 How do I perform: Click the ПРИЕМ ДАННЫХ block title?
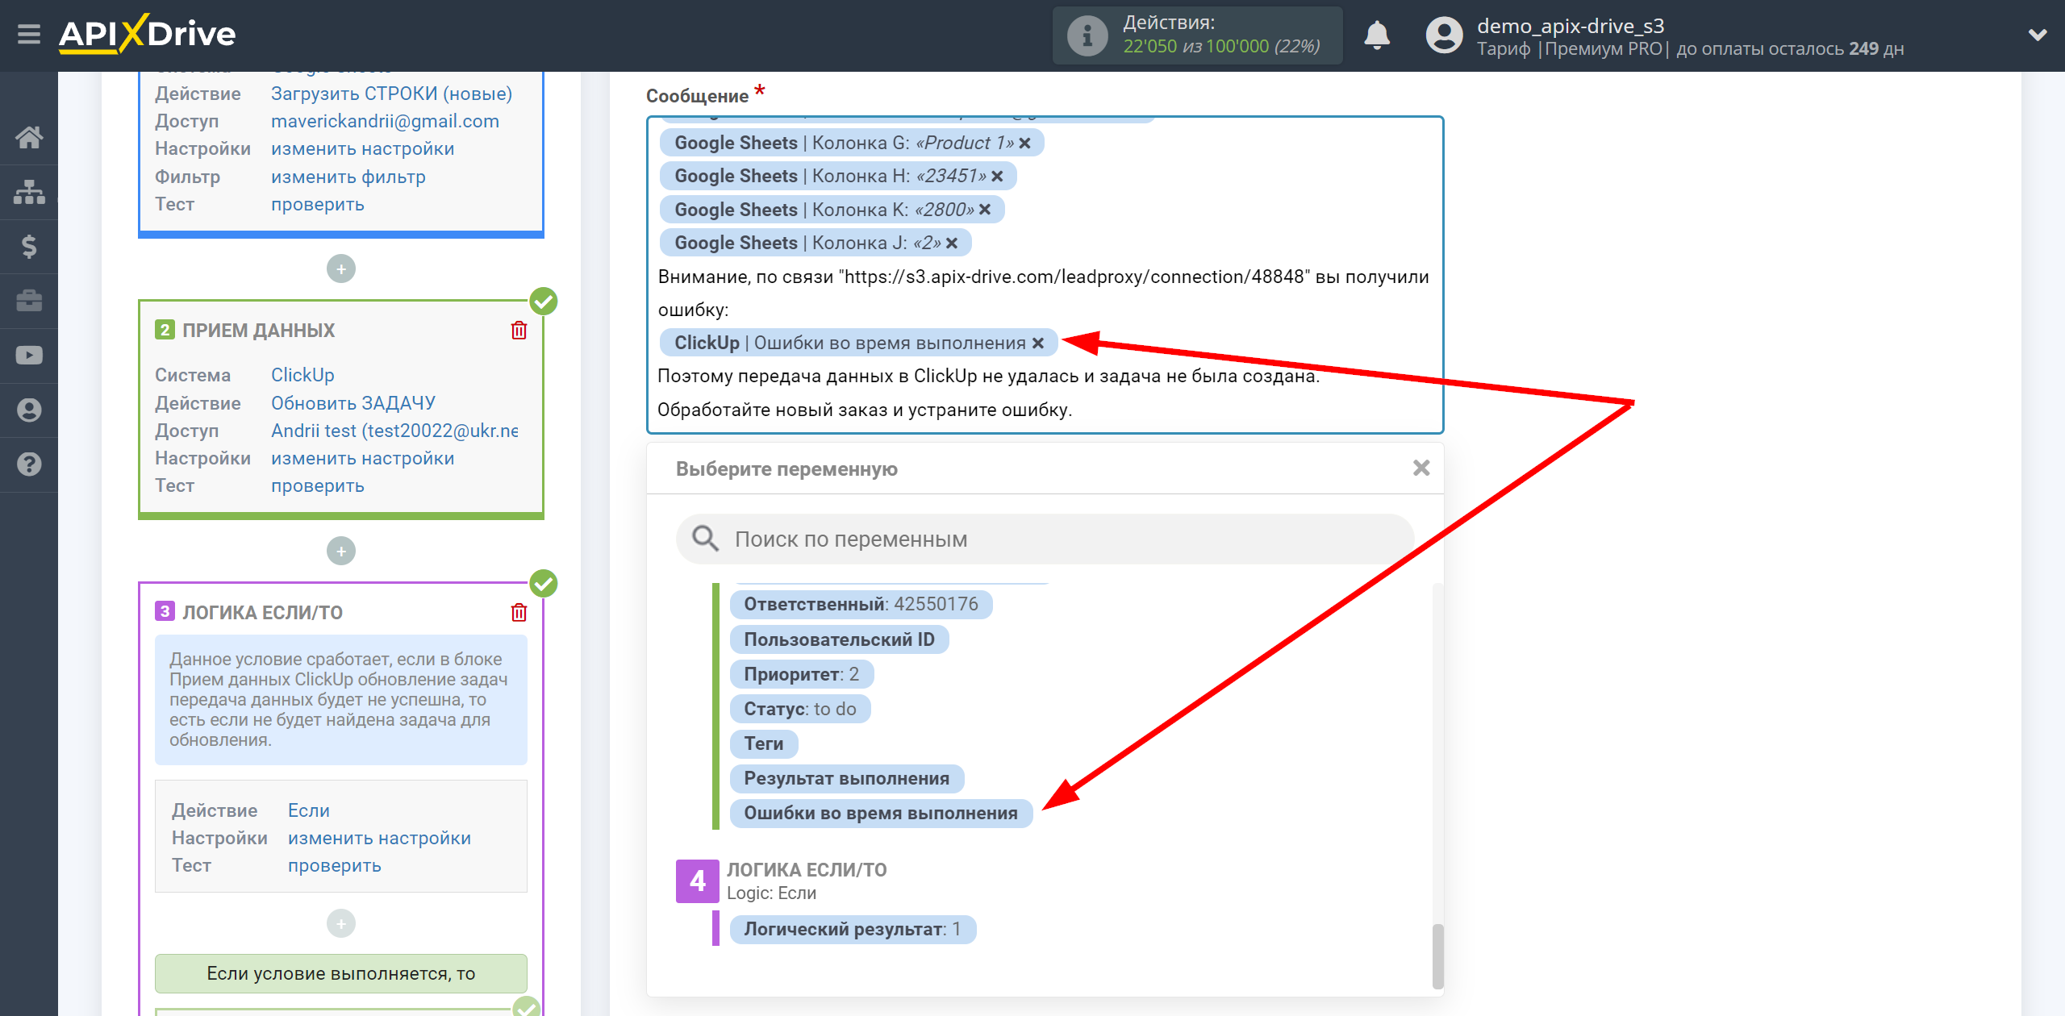[x=258, y=330]
